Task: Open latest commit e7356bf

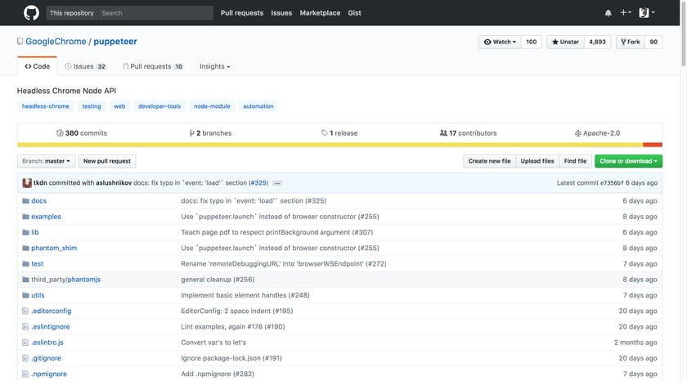Action: 612,183
